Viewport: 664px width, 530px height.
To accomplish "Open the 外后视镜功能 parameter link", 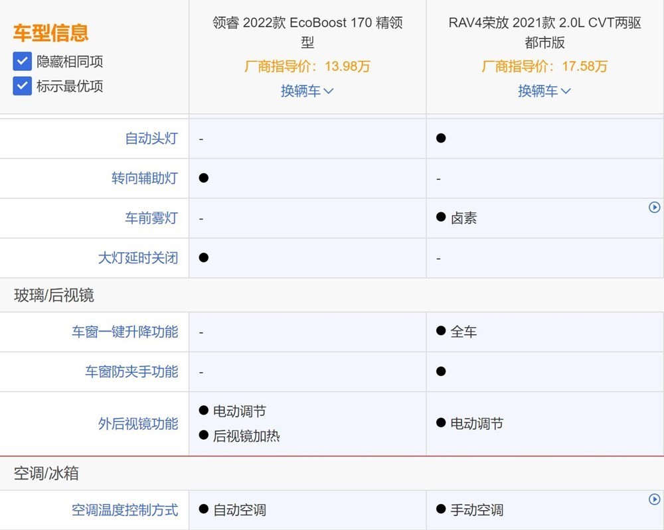I will [x=138, y=423].
